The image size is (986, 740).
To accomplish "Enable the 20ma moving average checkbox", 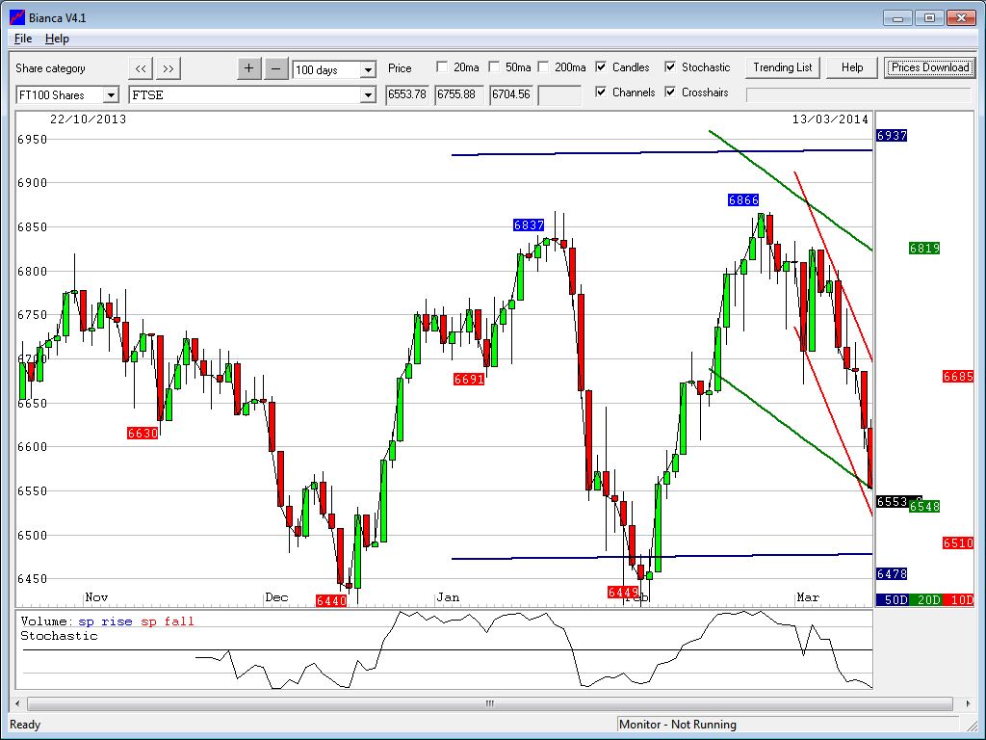I will pos(442,67).
